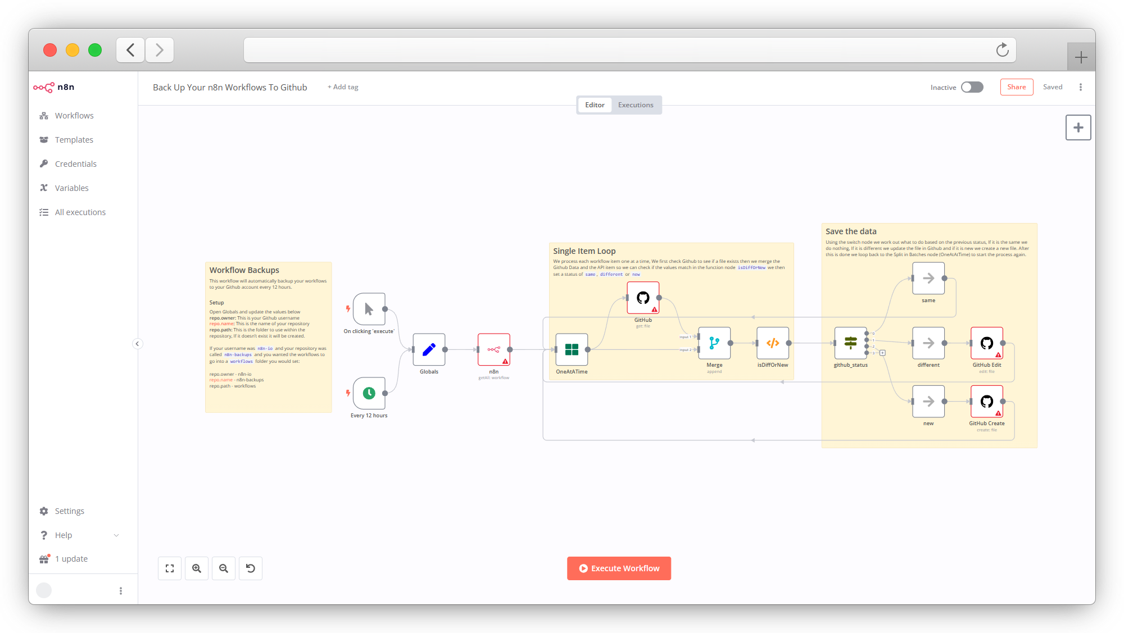The image size is (1124, 633).
Task: Select the isDiffOrNew code node
Action: click(x=773, y=343)
